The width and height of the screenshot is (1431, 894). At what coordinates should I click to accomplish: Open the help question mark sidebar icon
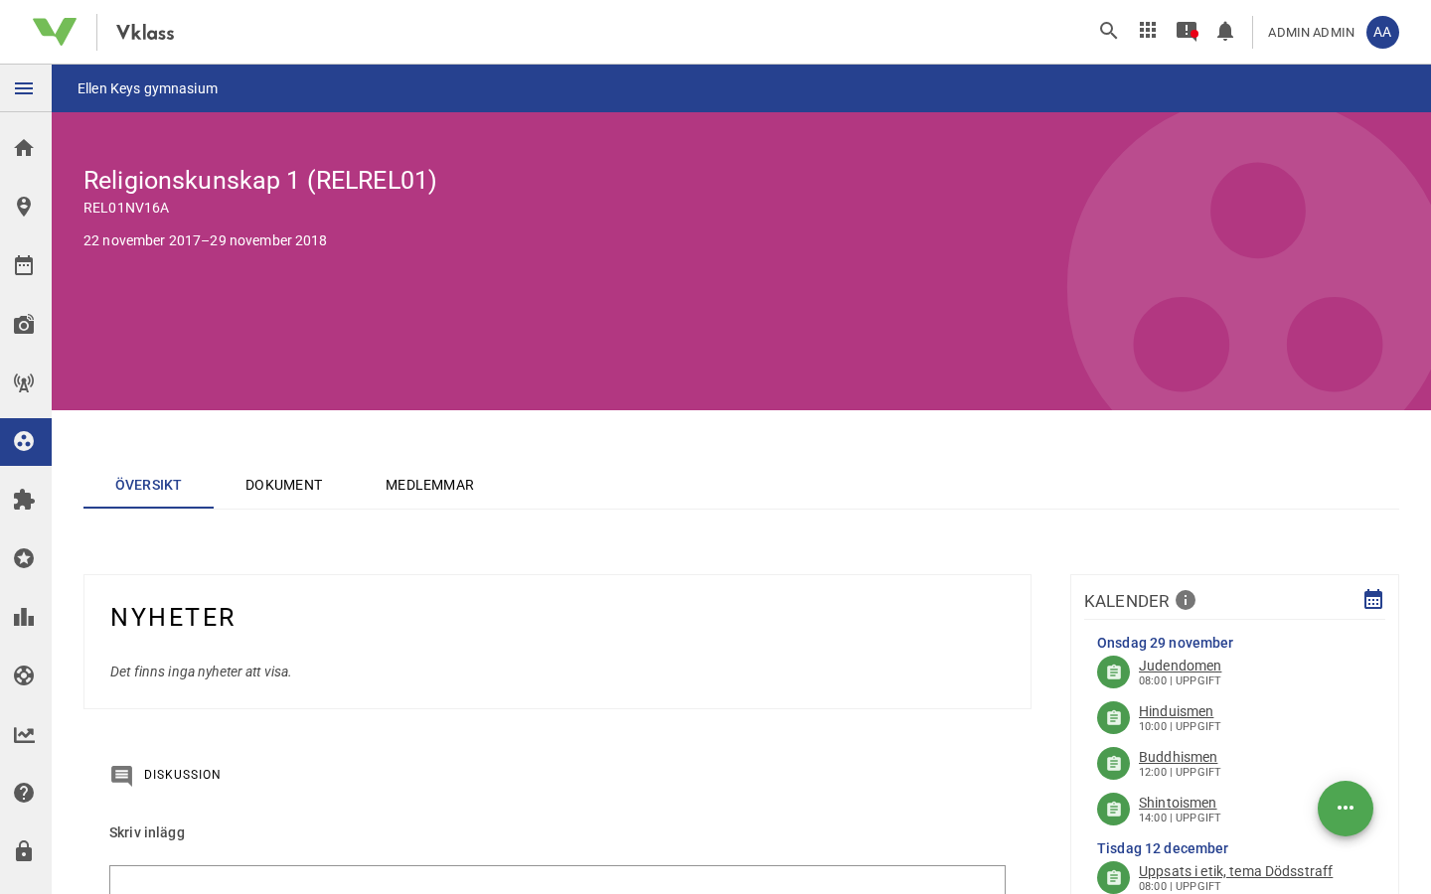tap(24, 793)
